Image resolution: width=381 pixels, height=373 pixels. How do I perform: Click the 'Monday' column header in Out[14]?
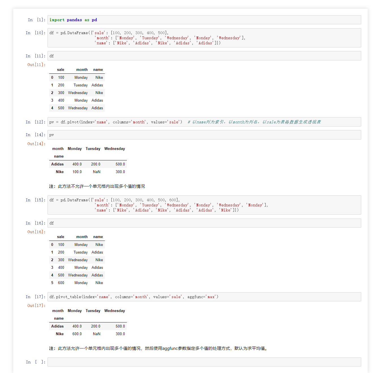click(75, 149)
